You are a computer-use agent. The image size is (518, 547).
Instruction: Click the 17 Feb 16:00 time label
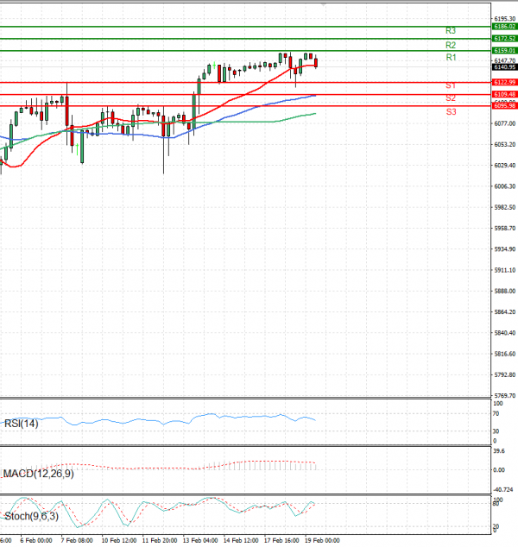[x=281, y=540]
